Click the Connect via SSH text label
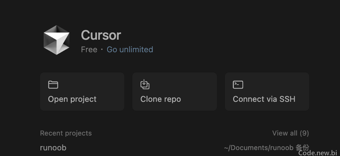The height and width of the screenshot is (156, 340). coord(264,99)
